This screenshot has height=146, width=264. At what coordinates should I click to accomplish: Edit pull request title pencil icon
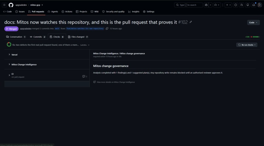click(x=191, y=22)
